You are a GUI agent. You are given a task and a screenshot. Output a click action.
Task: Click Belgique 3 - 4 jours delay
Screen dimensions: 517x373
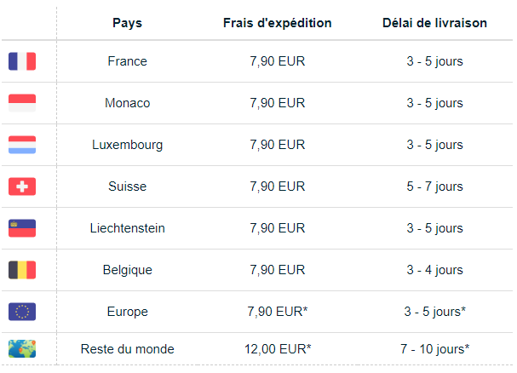434,270
